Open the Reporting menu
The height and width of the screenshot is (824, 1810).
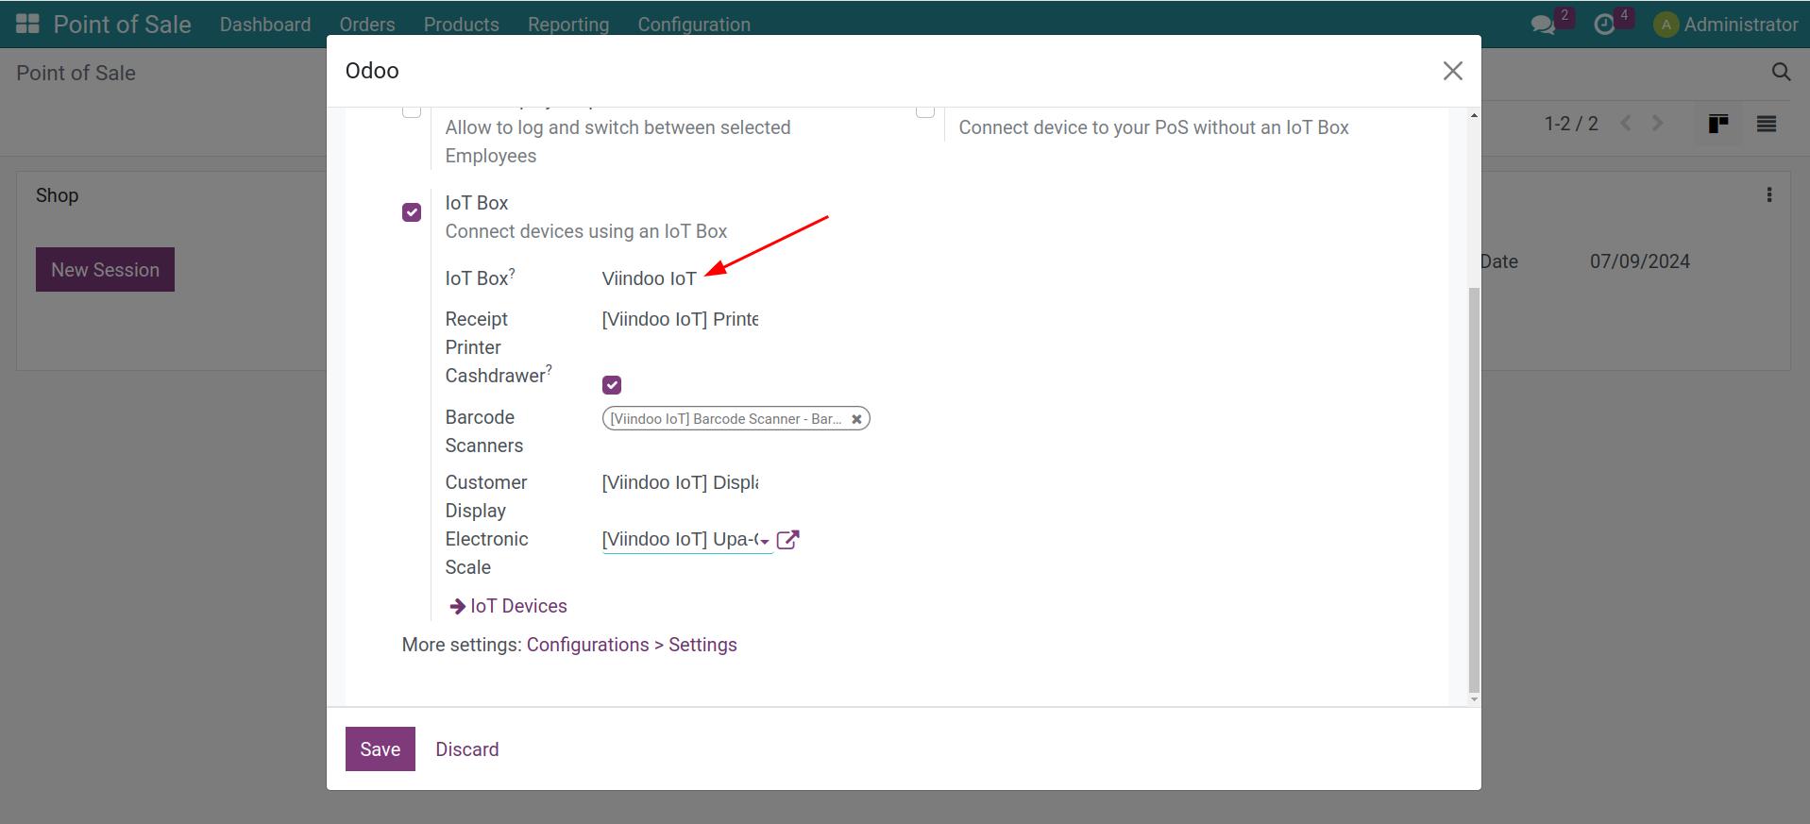[567, 25]
